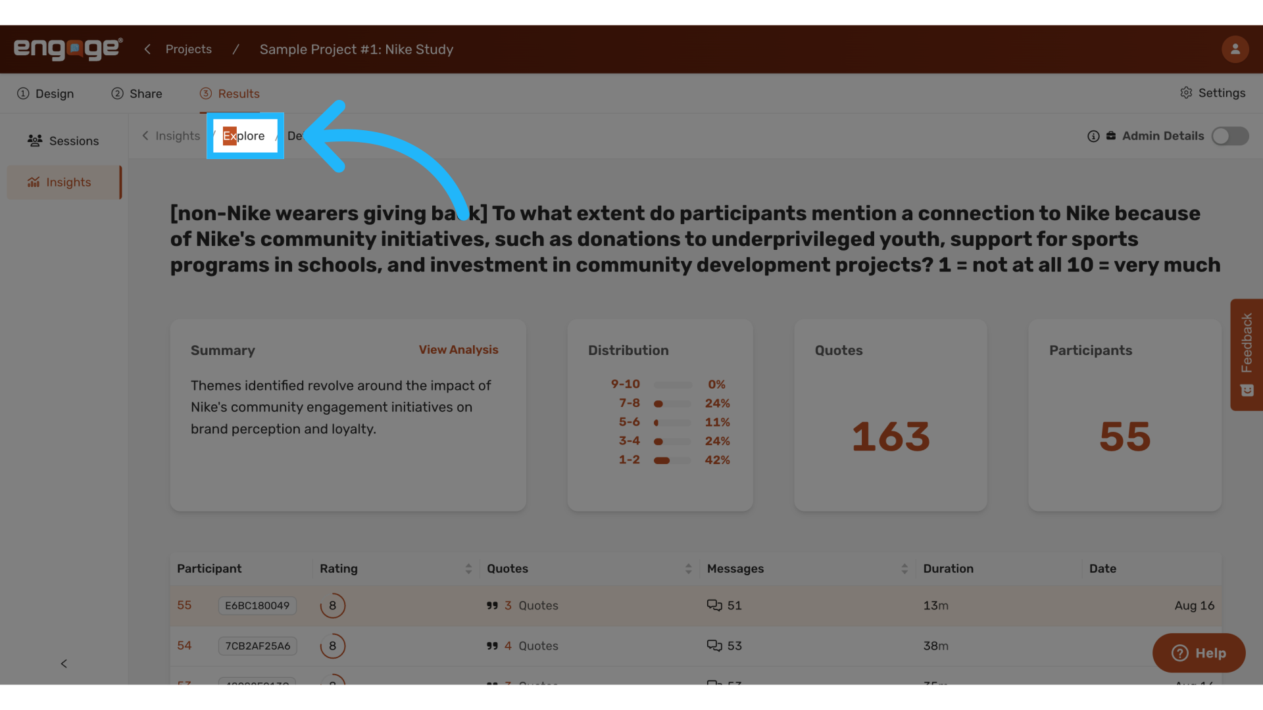1263x710 pixels.
Task: Click participant ID 7CB2AF25A6
Action: point(258,646)
